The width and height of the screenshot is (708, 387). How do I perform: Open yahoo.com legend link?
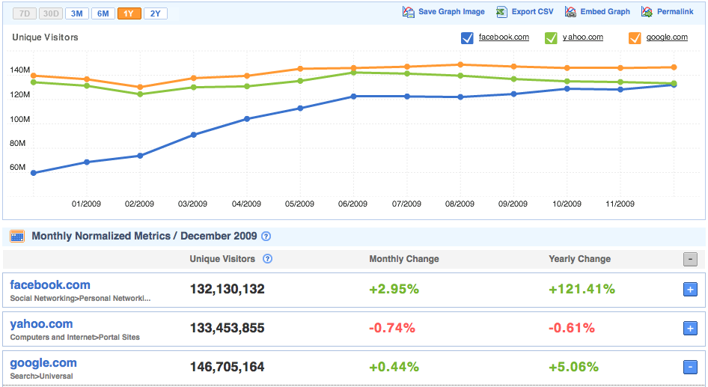[x=583, y=37]
